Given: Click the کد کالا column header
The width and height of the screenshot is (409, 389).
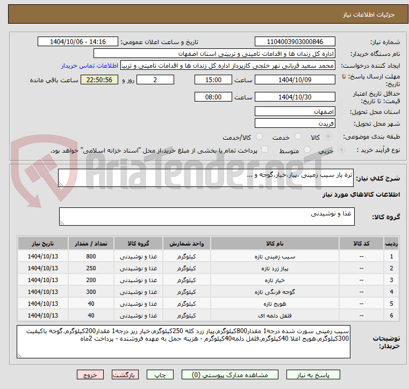Looking at the screenshot, I should (x=361, y=243).
